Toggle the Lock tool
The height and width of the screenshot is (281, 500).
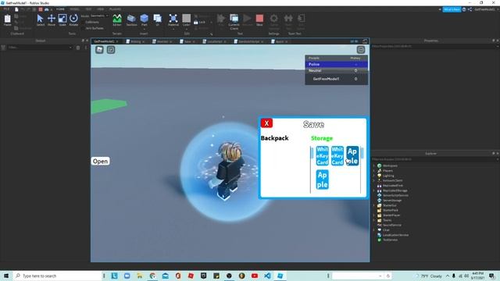pos(200,23)
